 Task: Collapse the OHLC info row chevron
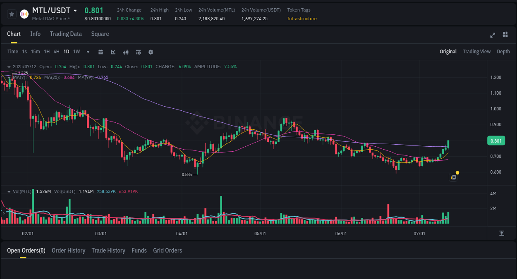click(x=9, y=66)
